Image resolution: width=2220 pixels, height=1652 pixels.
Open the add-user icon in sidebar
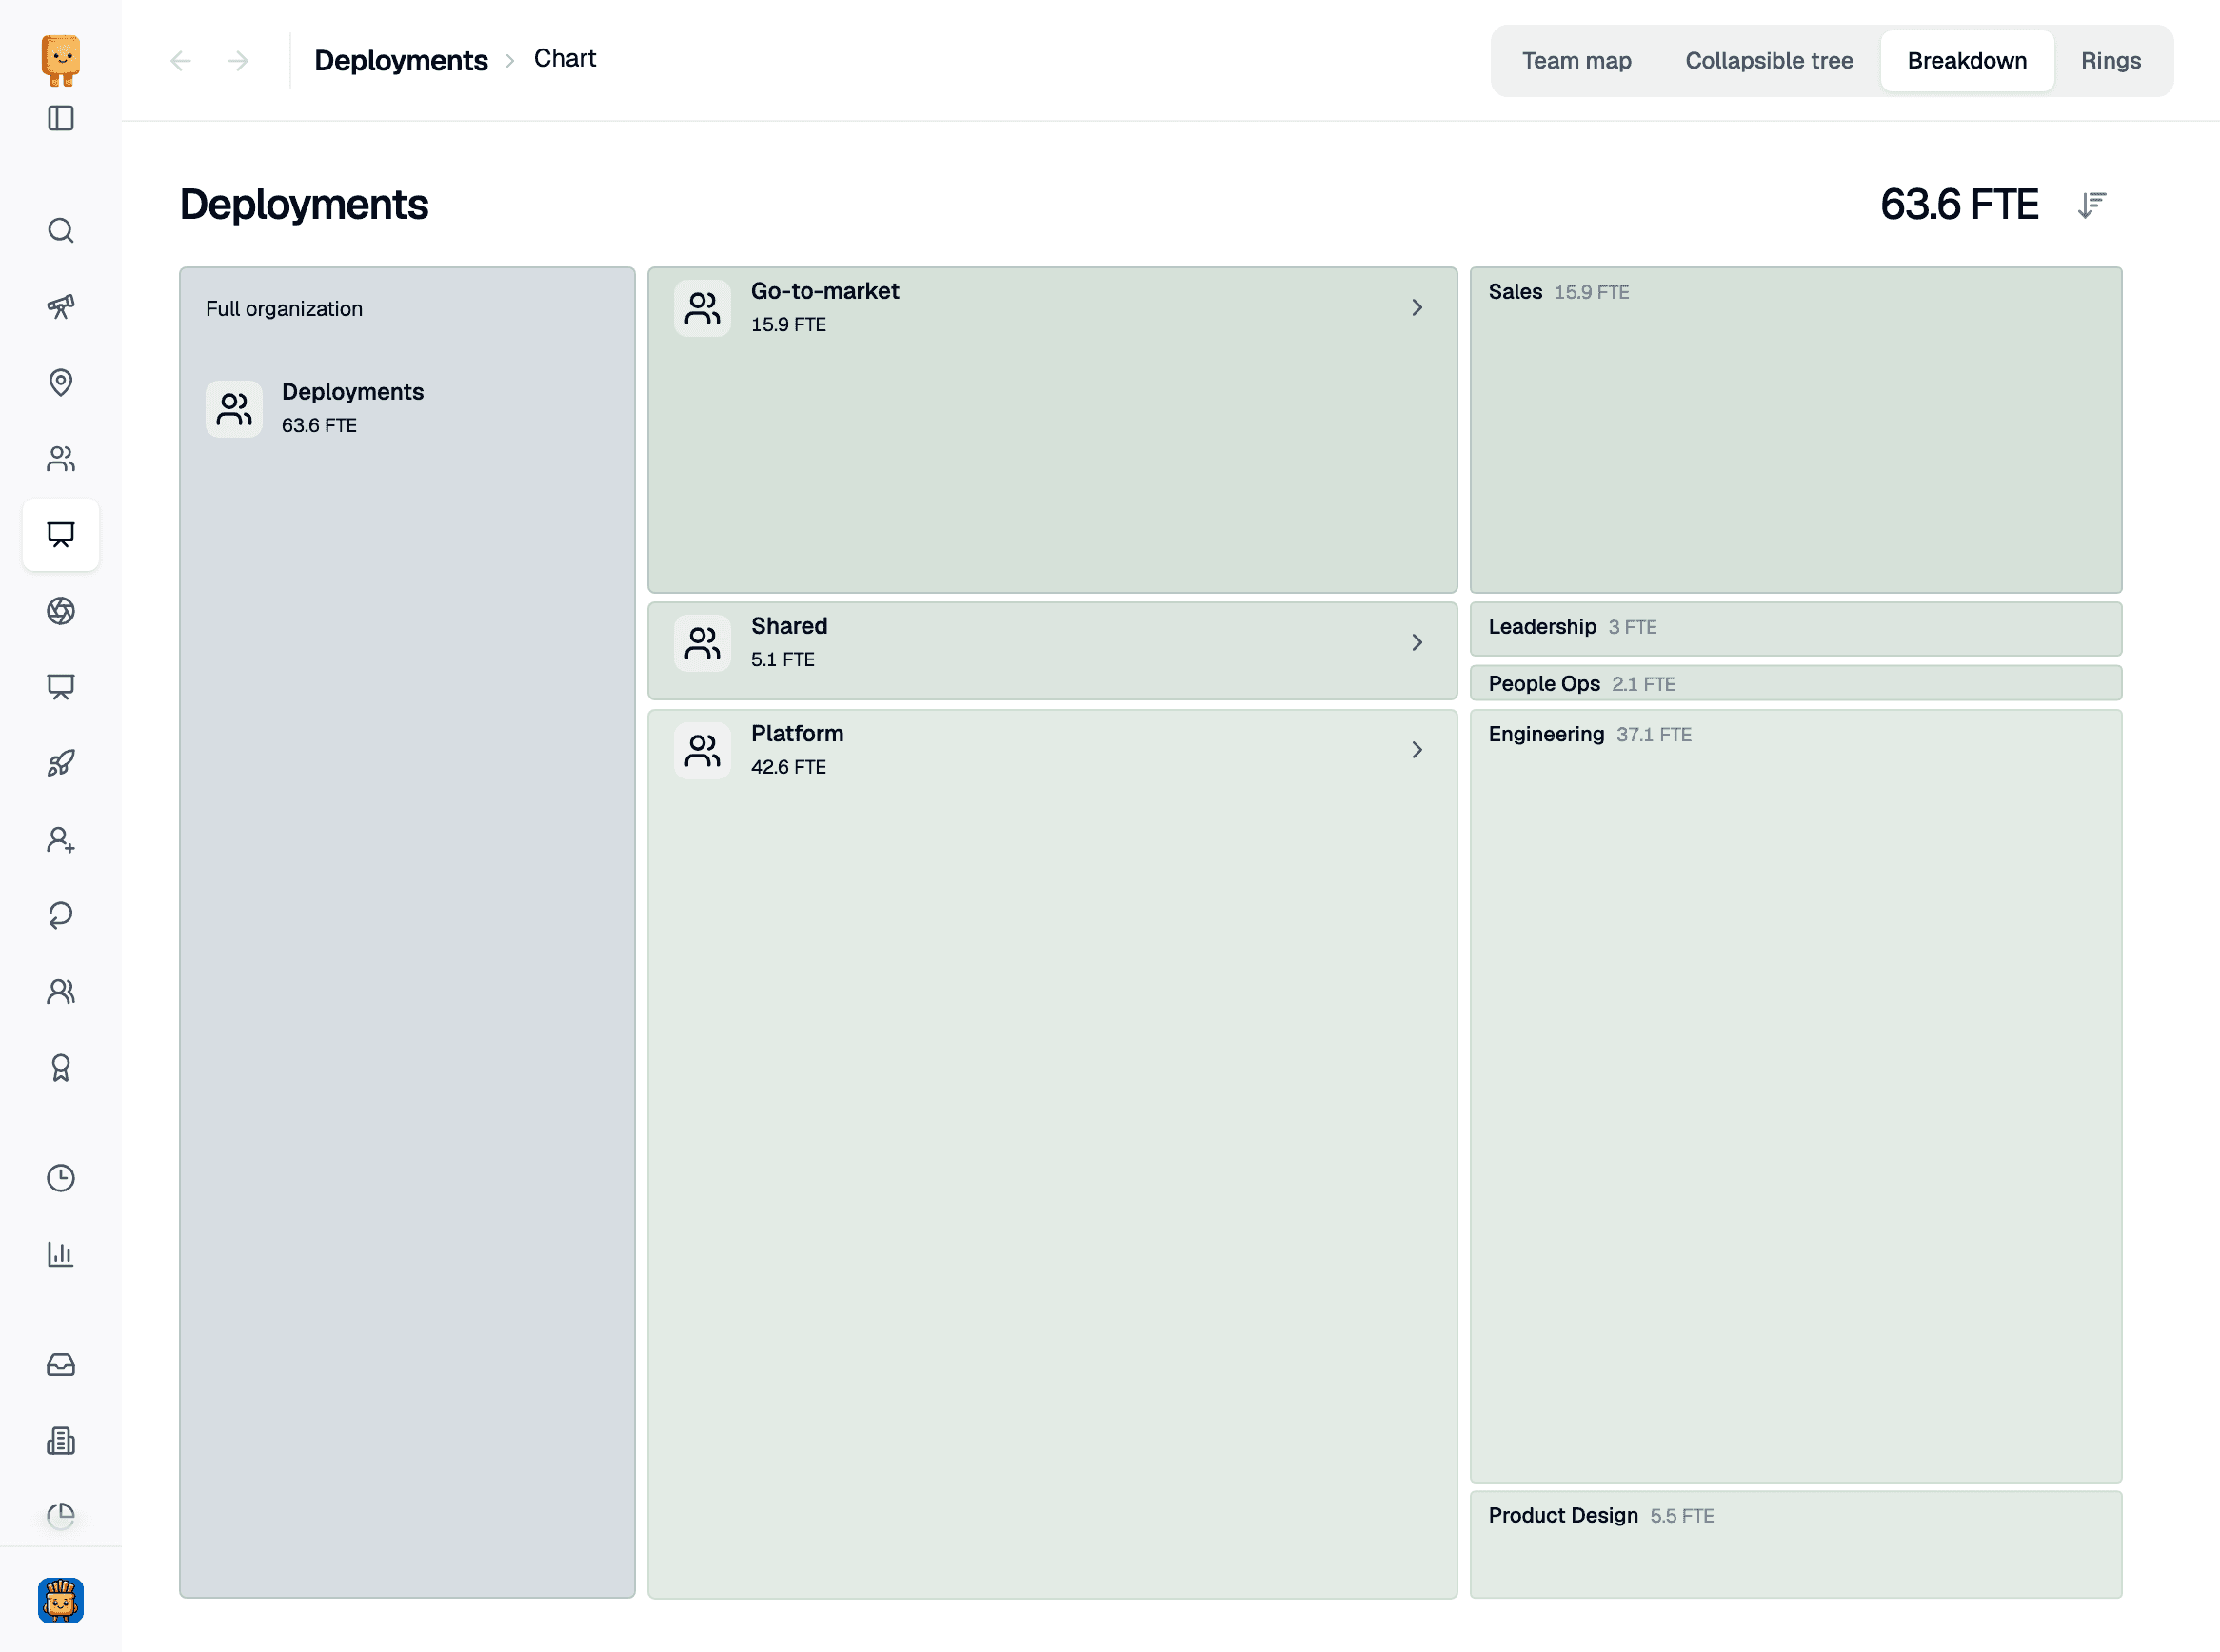click(x=61, y=839)
